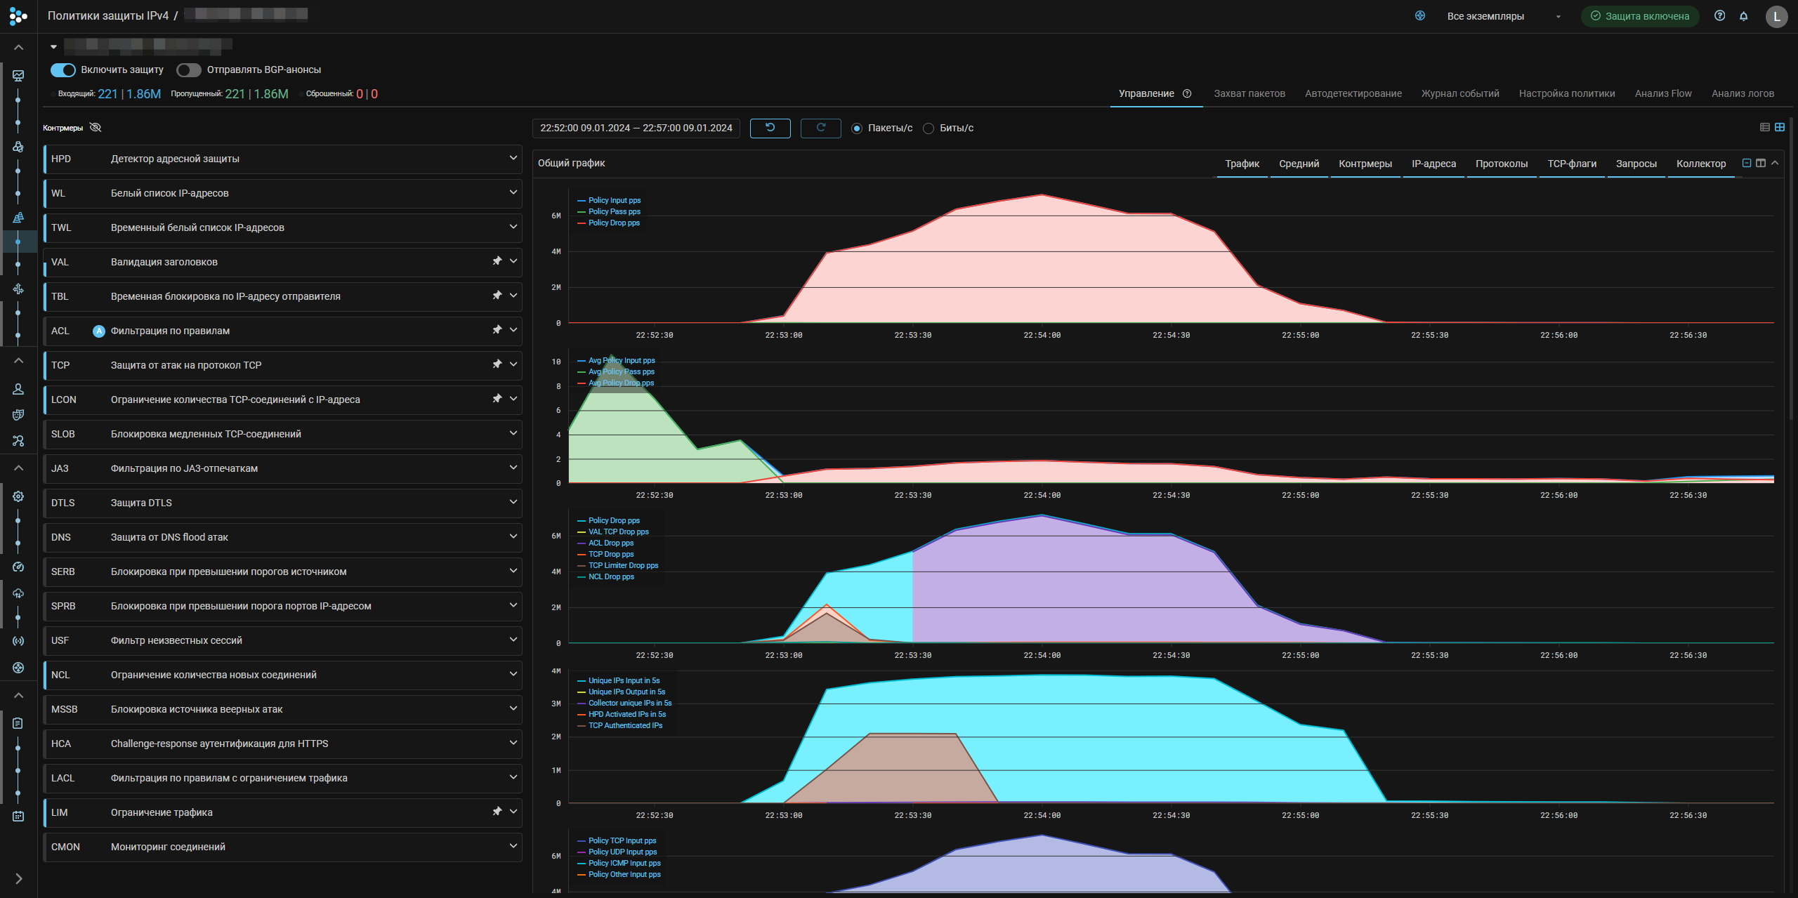1798x898 pixels.
Task: Expand the HPD countermeasure row
Action: point(513,159)
